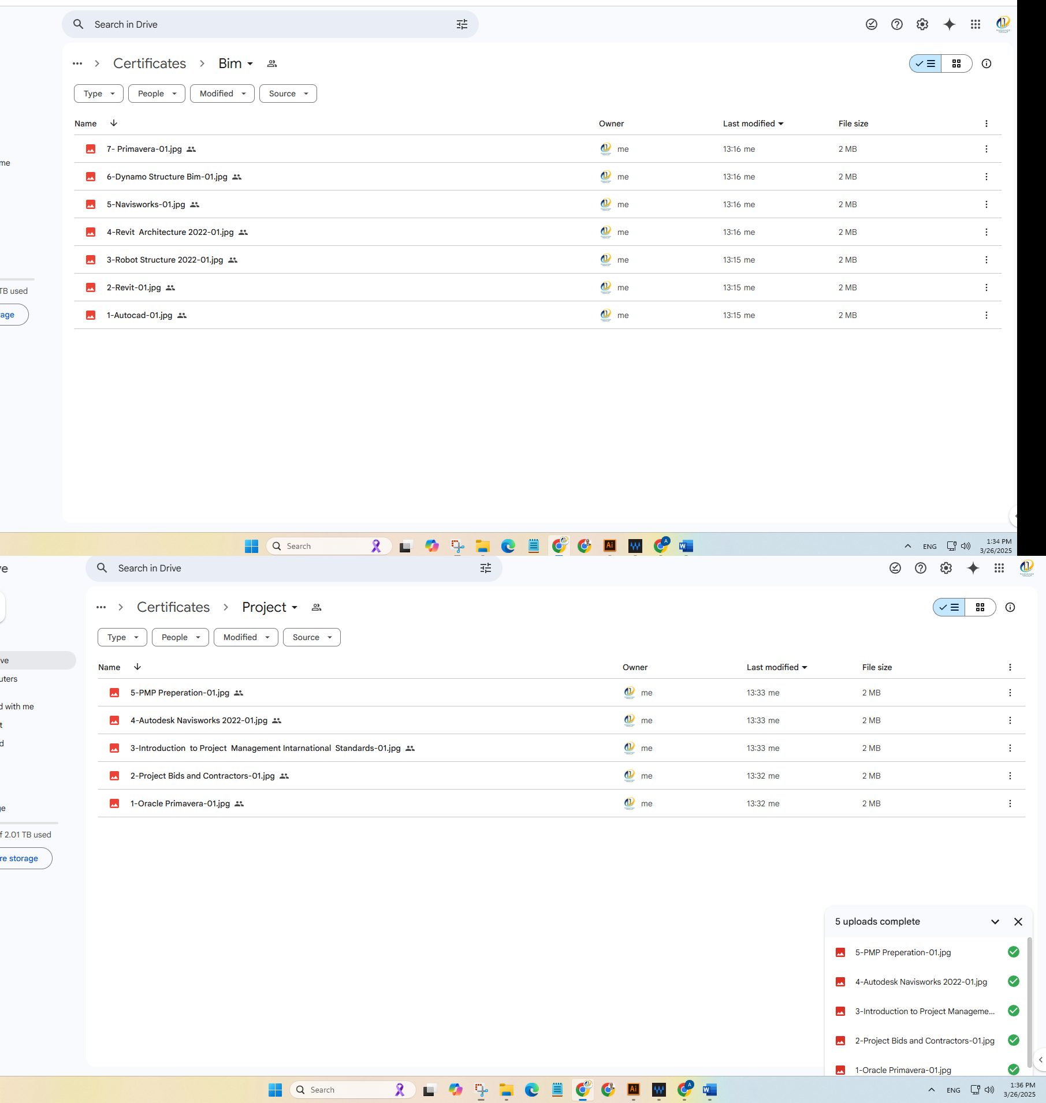Switch to list layout in Bim window
This screenshot has height=1103, width=1046.
click(926, 63)
